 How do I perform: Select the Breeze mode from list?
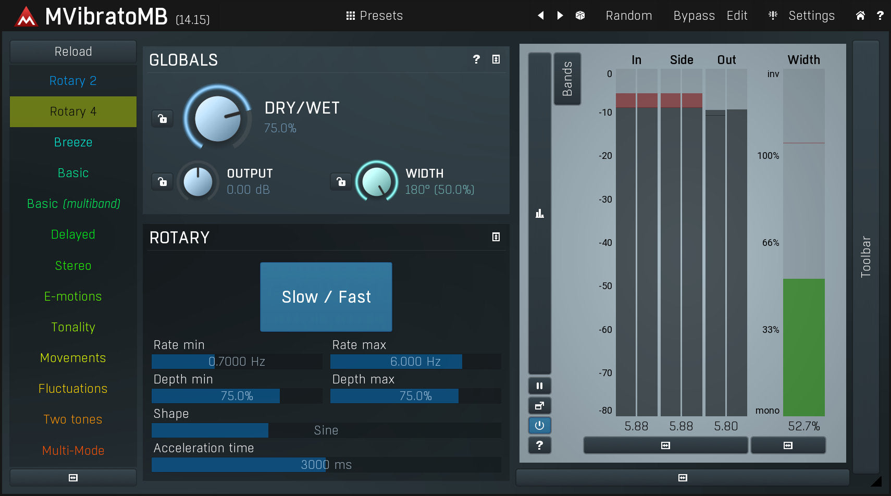[73, 142]
